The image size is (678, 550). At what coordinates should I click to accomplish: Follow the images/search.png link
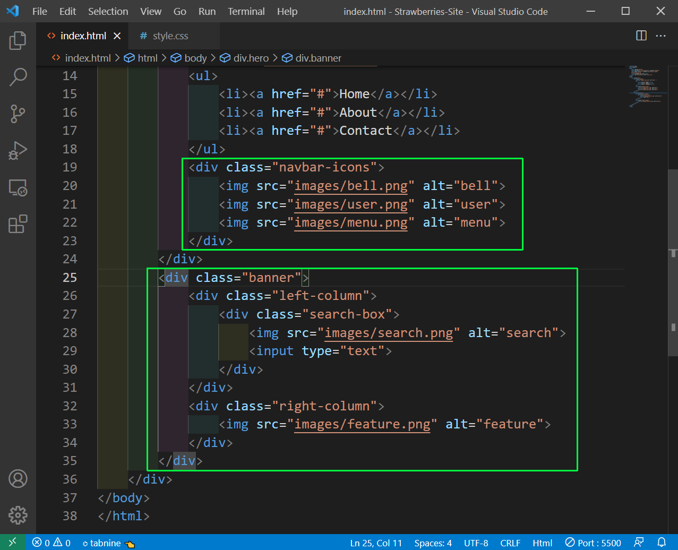pyautogui.click(x=389, y=333)
